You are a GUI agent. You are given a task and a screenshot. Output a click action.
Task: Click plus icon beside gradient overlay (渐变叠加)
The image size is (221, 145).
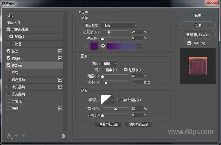click(x=59, y=87)
